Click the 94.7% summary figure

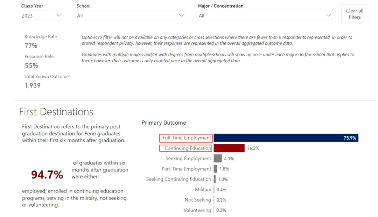[x=47, y=175]
